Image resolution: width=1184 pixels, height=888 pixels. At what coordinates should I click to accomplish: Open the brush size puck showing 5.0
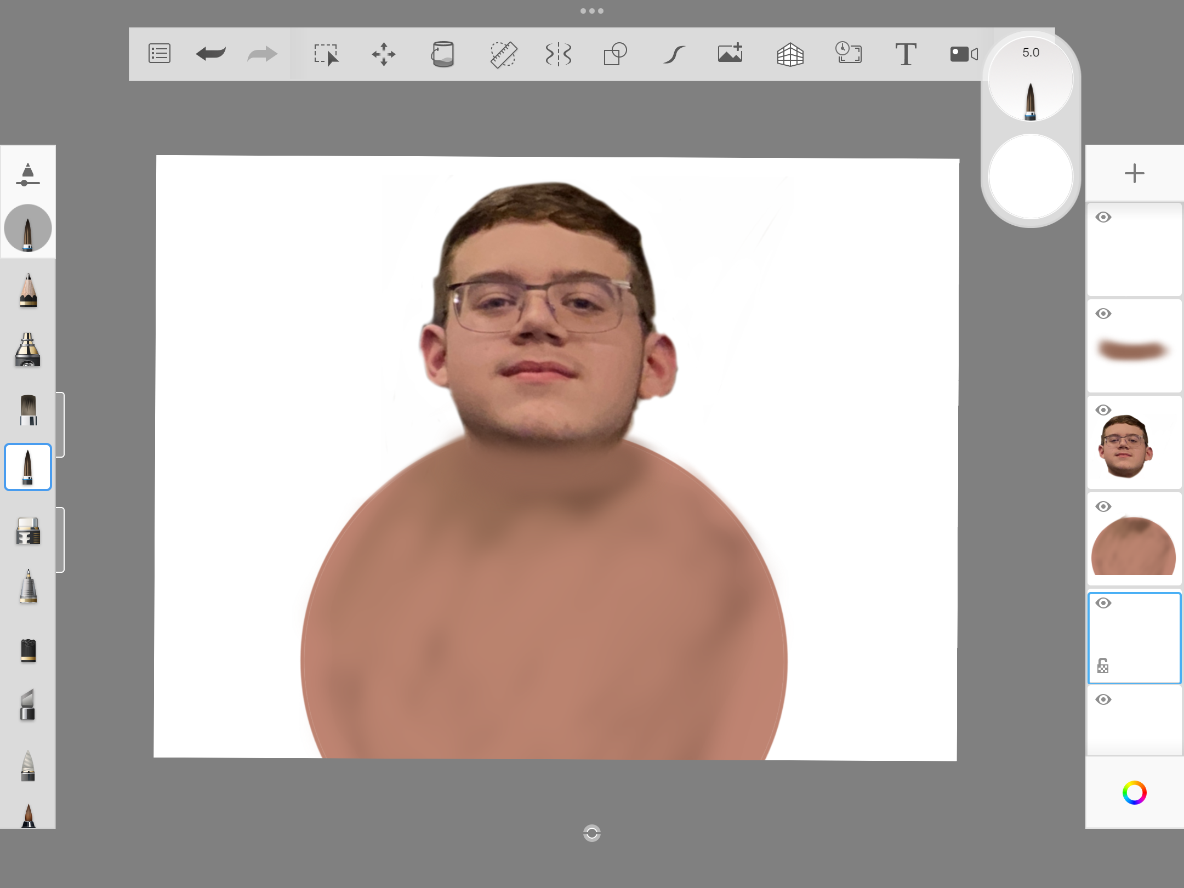[1031, 79]
